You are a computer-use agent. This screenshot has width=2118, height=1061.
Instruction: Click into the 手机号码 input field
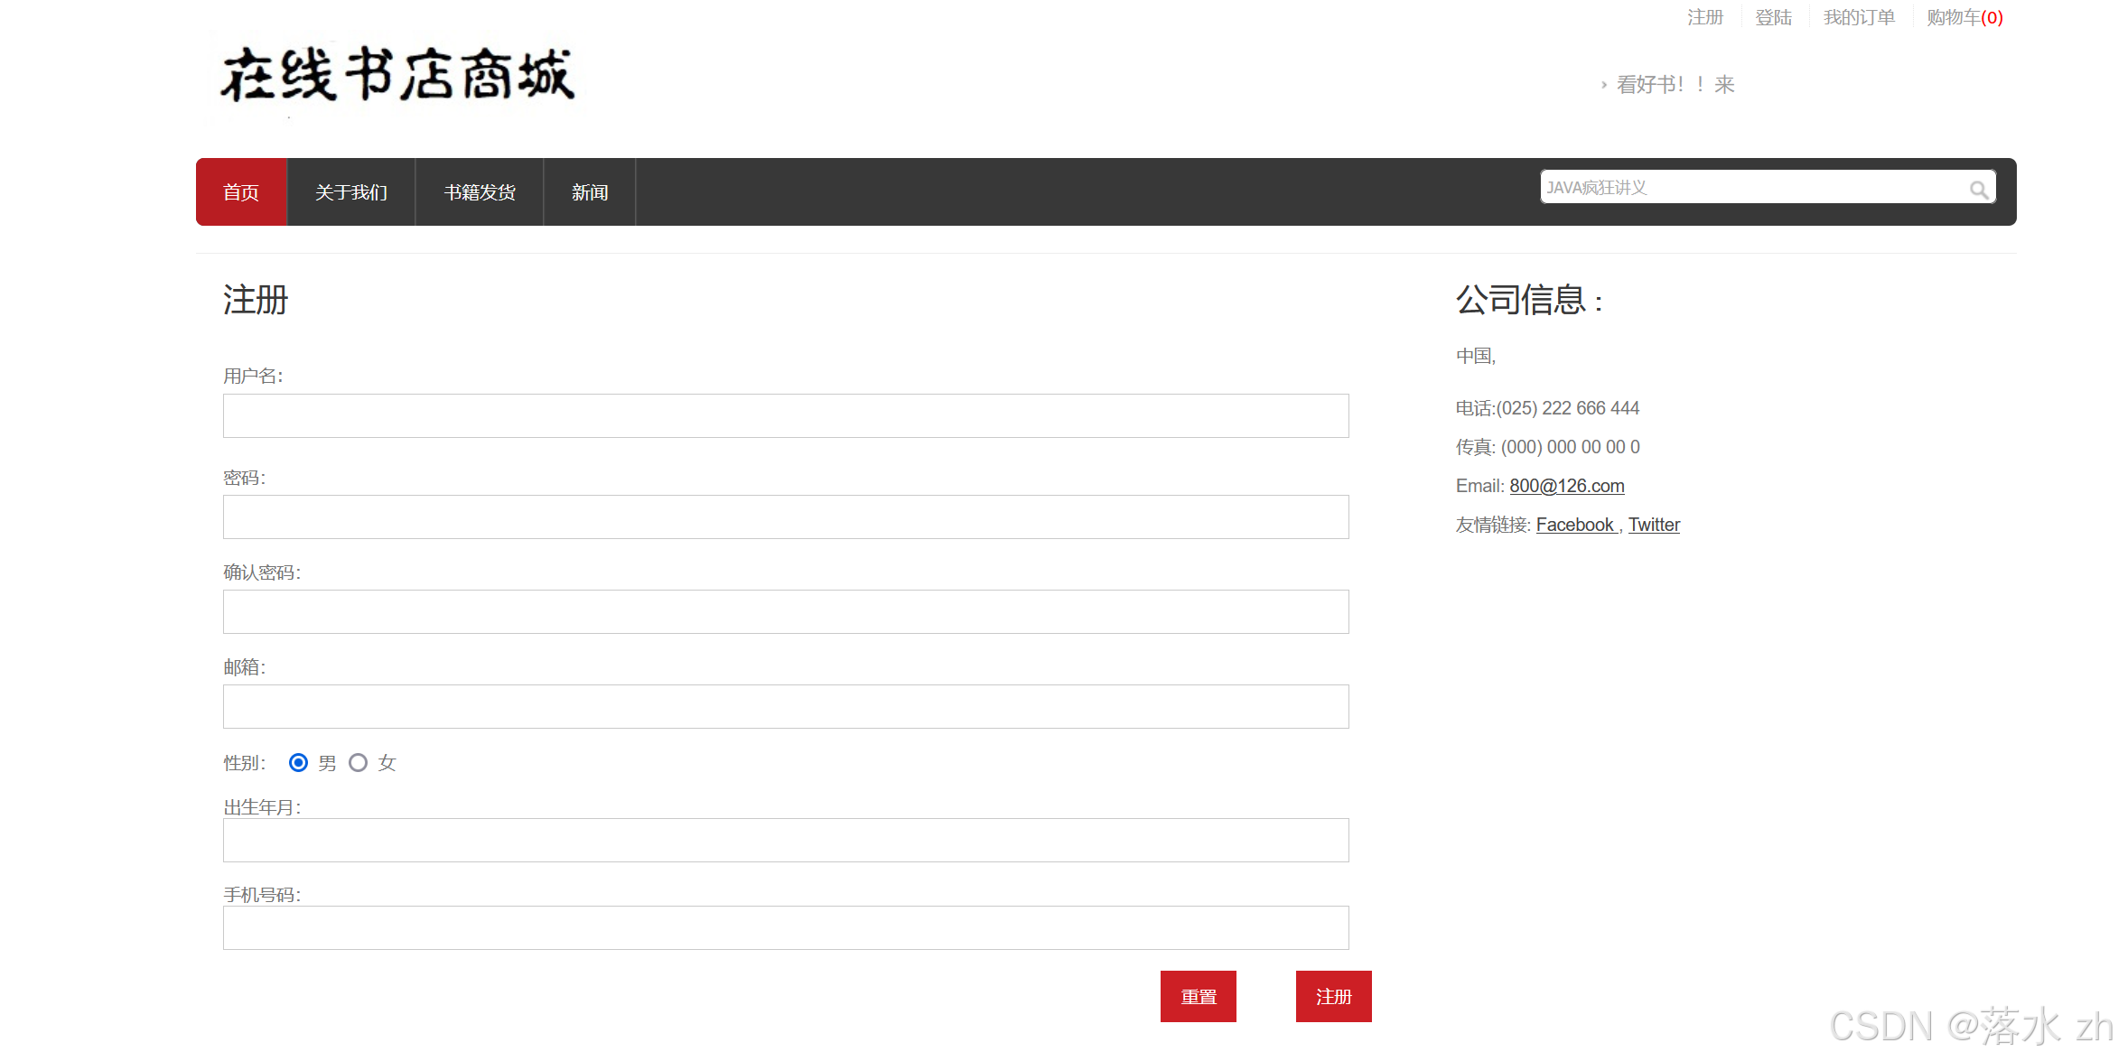[x=786, y=927]
